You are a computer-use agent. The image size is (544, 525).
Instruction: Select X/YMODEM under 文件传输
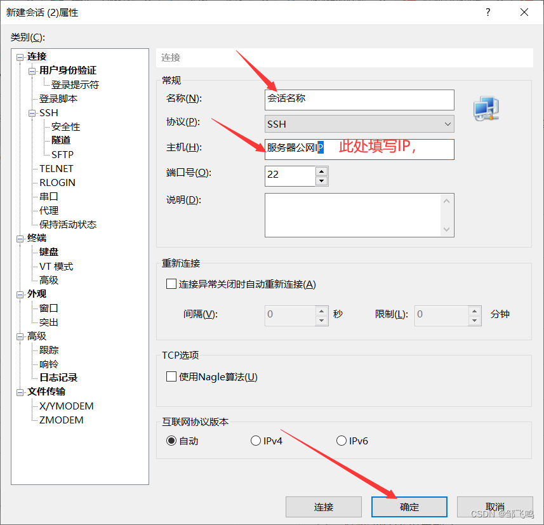(66, 406)
